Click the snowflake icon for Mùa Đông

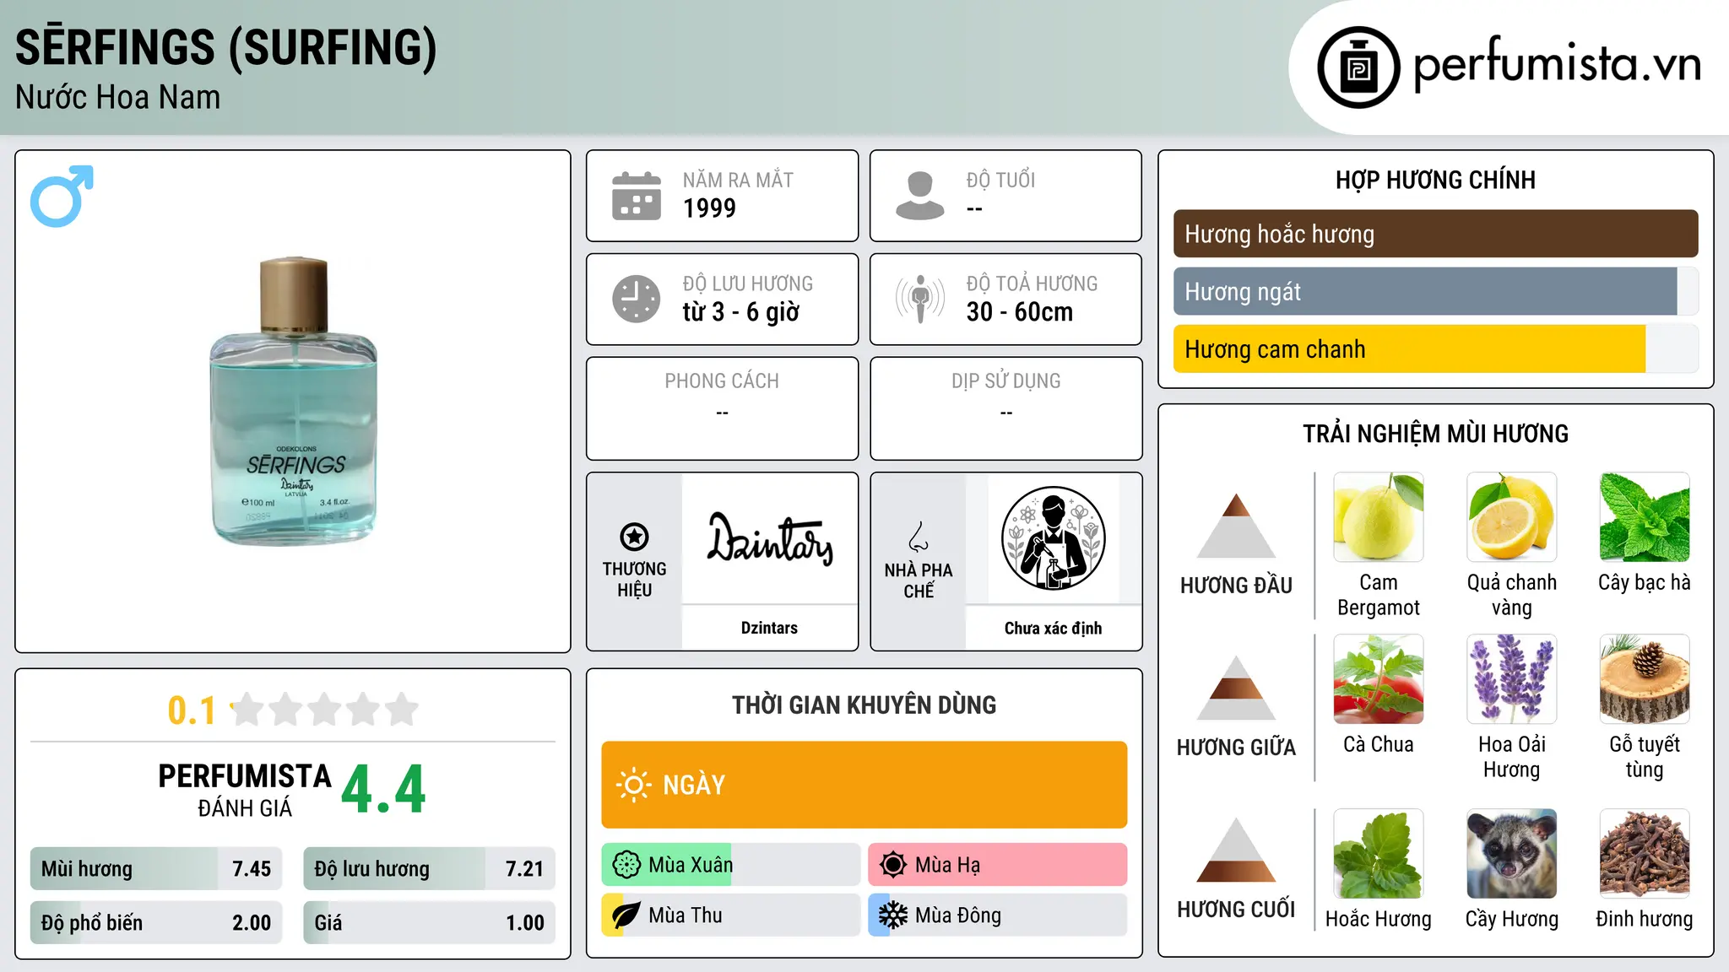tap(893, 915)
